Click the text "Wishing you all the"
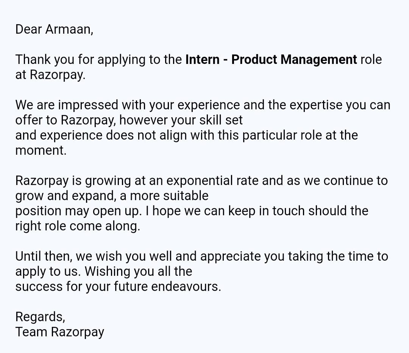The width and height of the screenshot is (409, 353). [x=138, y=271]
